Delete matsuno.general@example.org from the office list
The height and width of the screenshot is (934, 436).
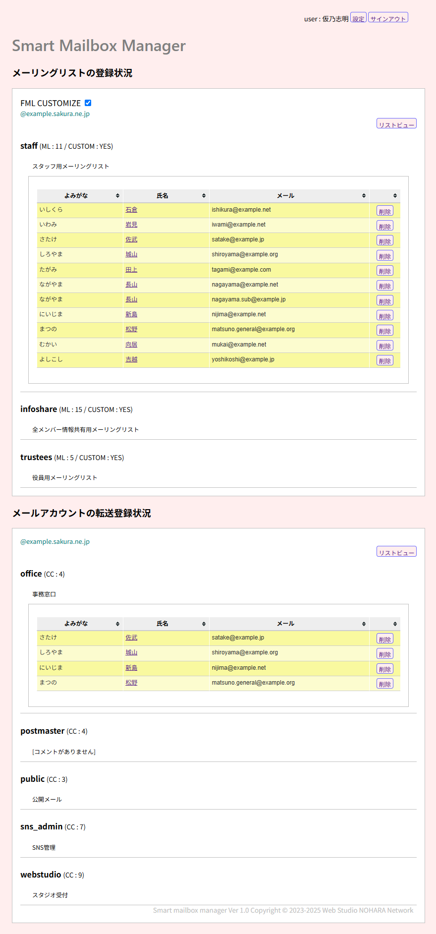pyautogui.click(x=385, y=684)
